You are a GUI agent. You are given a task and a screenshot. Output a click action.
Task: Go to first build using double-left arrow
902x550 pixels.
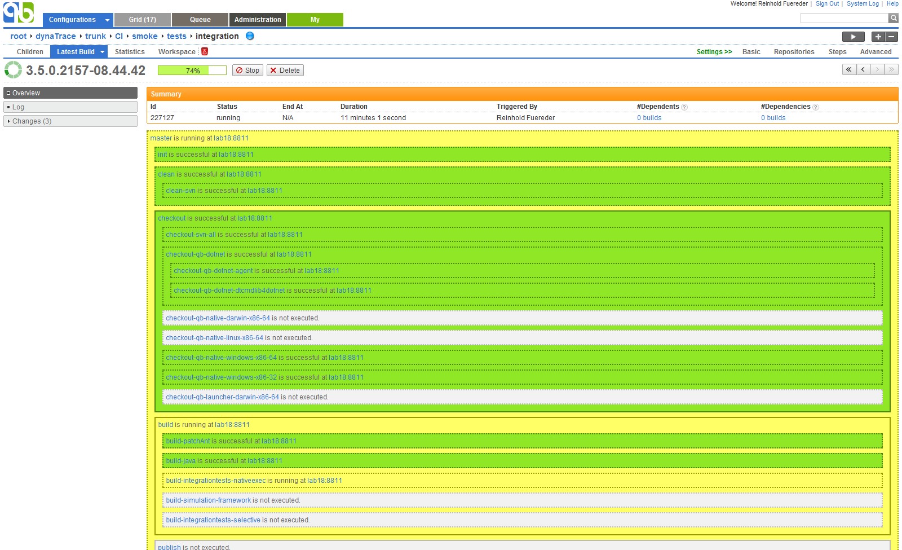(849, 69)
